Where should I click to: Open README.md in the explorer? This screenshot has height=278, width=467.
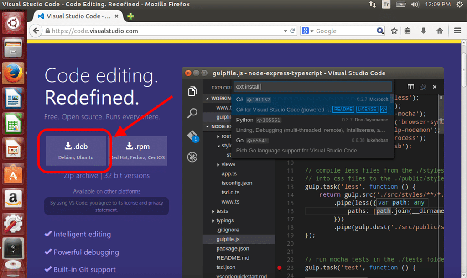233,258
